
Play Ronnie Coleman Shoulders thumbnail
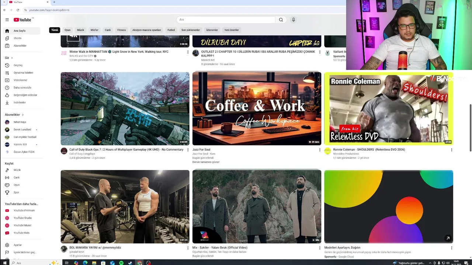(x=389, y=109)
